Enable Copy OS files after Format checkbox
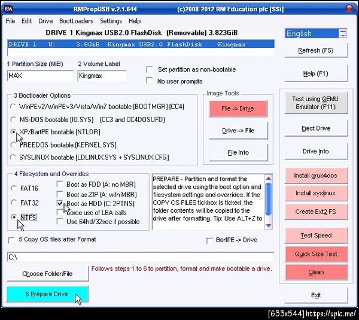The height and width of the screenshot is (320, 359). (11, 240)
